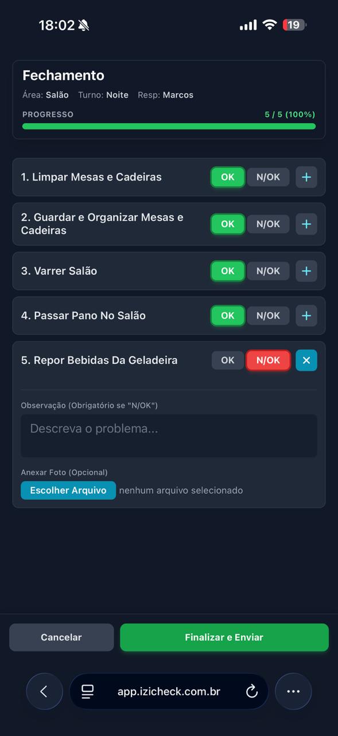This screenshot has height=736, width=338.
Task: Expand notes with plus on "Passar Pano No Salão"
Action: [306, 315]
